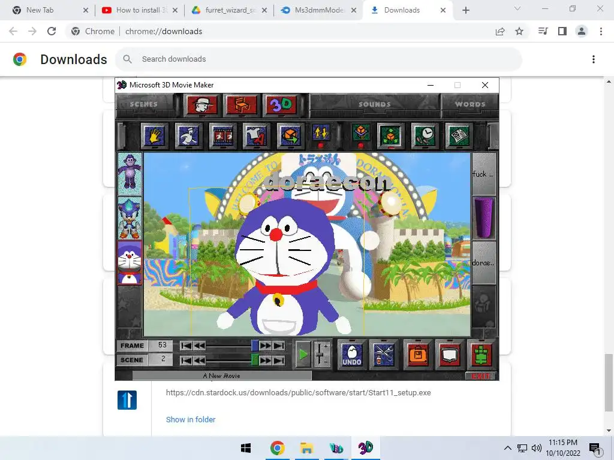Click the 3D Movie Maker taskbar icon
614x460 pixels.
(x=366, y=448)
